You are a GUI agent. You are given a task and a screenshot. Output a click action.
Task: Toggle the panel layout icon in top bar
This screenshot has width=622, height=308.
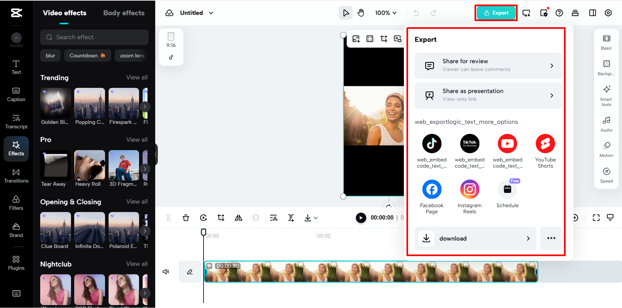(x=593, y=13)
